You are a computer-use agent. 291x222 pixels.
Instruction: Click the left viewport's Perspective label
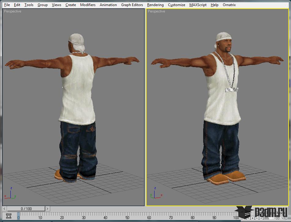13,11
